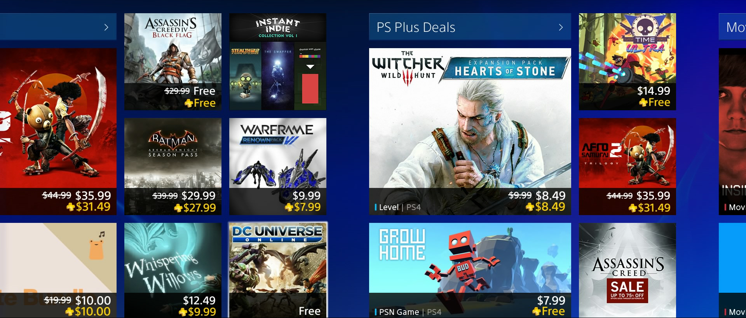The width and height of the screenshot is (746, 318).
Task: Open the Warframe Renown Pack tile
Action: point(278,167)
